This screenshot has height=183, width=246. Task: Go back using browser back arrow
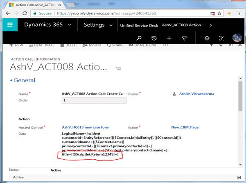pyautogui.click(x=8, y=14)
